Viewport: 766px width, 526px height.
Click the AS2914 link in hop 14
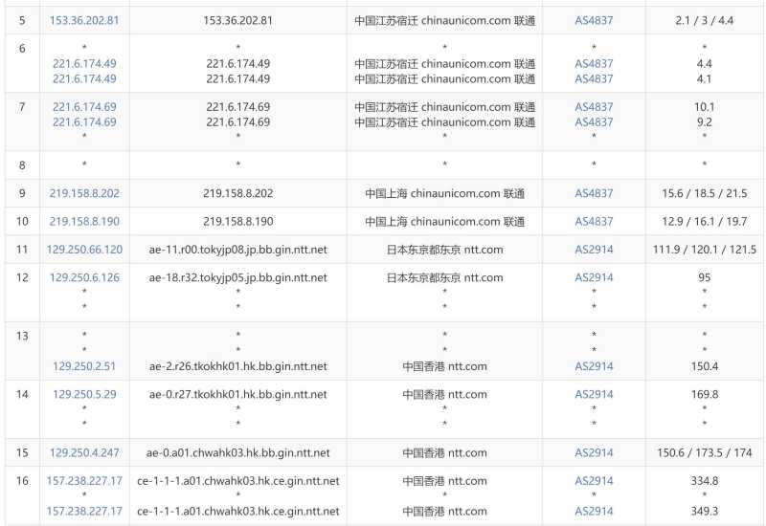[594, 394]
